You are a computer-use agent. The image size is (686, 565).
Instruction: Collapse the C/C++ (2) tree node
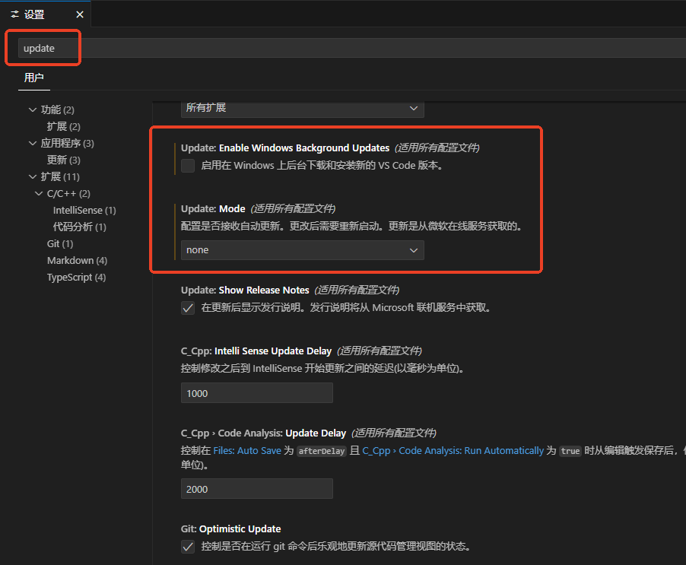[39, 193]
